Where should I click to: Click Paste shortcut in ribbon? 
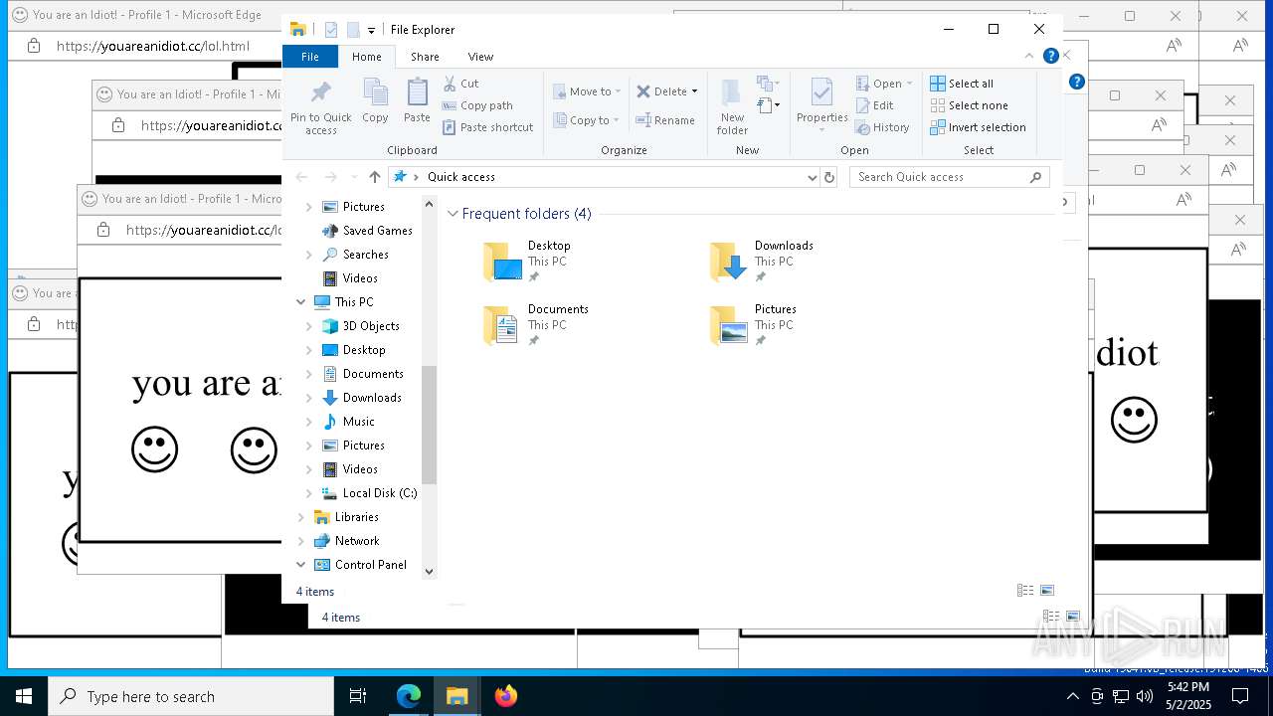[488, 127]
